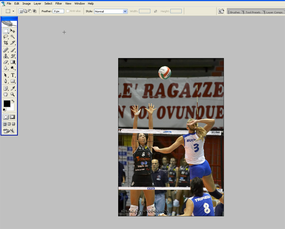The image size is (285, 229).
Task: Pick the Lasso tool
Action: pos(6,37)
